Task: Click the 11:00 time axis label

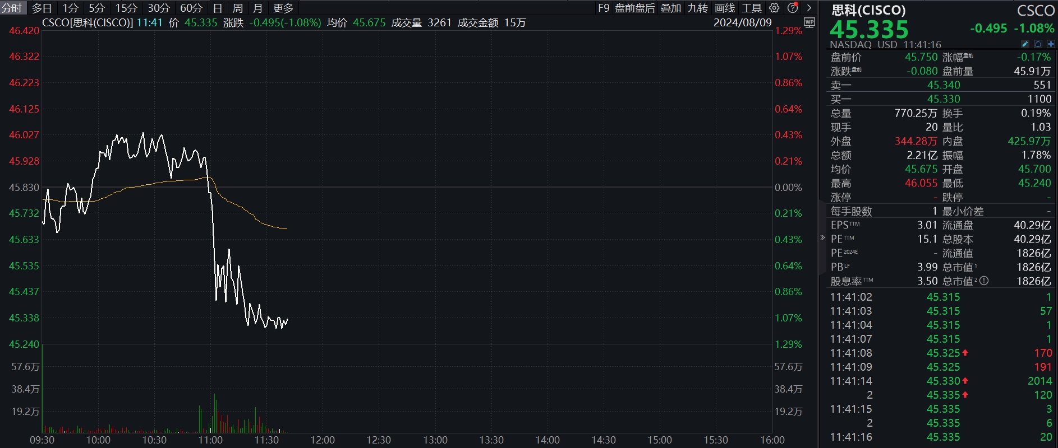Action: click(210, 440)
